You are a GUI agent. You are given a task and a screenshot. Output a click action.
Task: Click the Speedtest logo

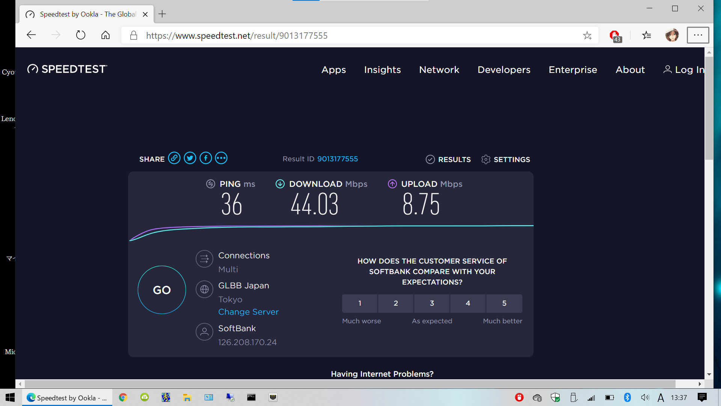(x=67, y=69)
